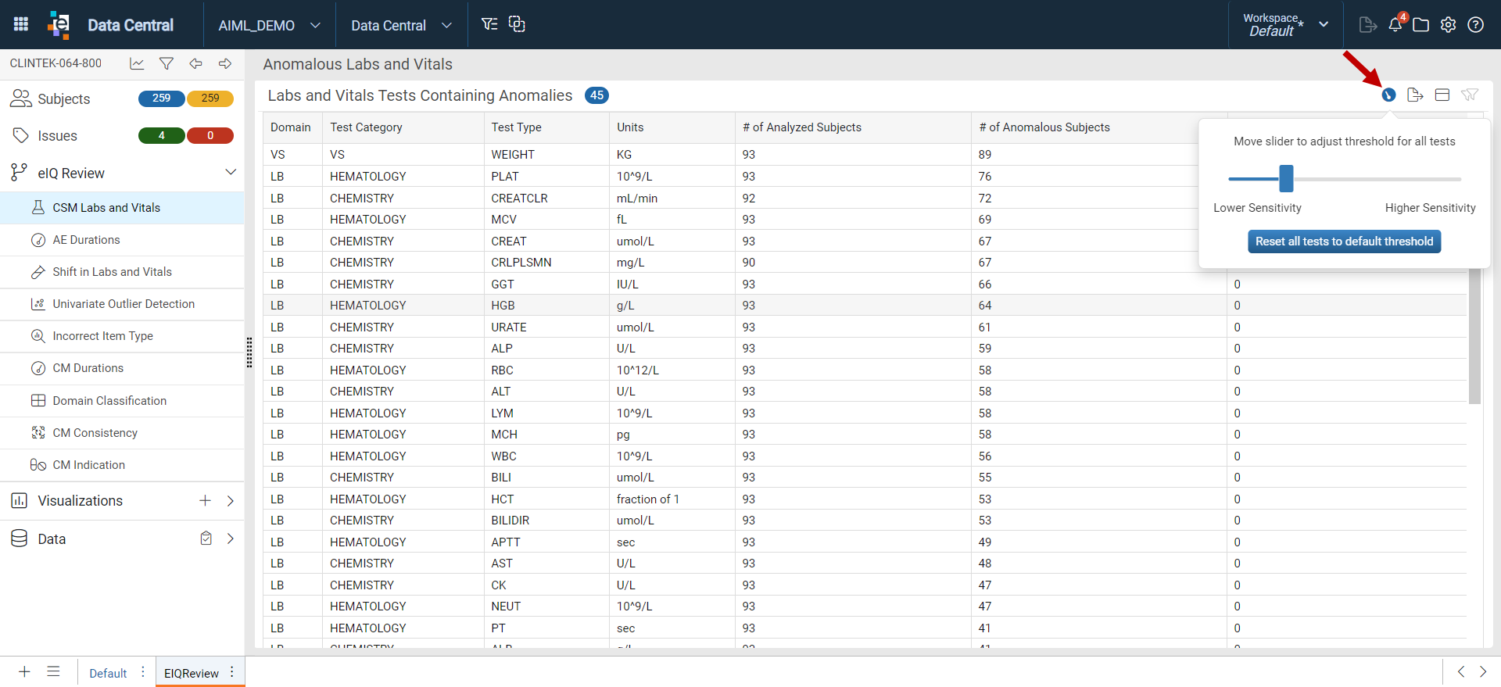Open help question mark icon

click(1476, 25)
